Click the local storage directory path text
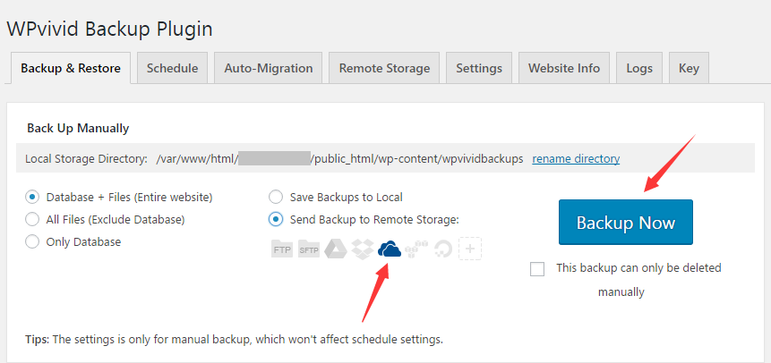The height and width of the screenshot is (363, 771). click(339, 158)
